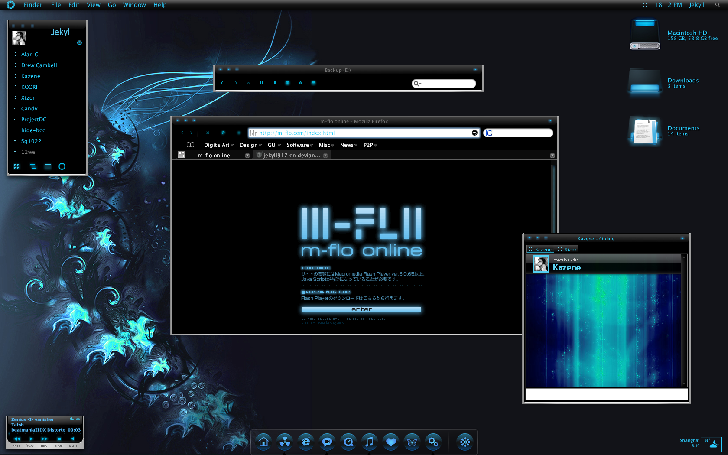Click the four-squares icon at buddy list bottom
The width and height of the screenshot is (728, 455).
coord(16,166)
